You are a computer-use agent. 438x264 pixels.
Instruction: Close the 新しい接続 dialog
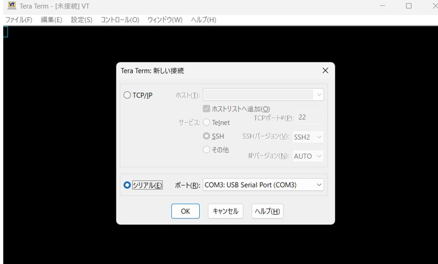pos(325,71)
